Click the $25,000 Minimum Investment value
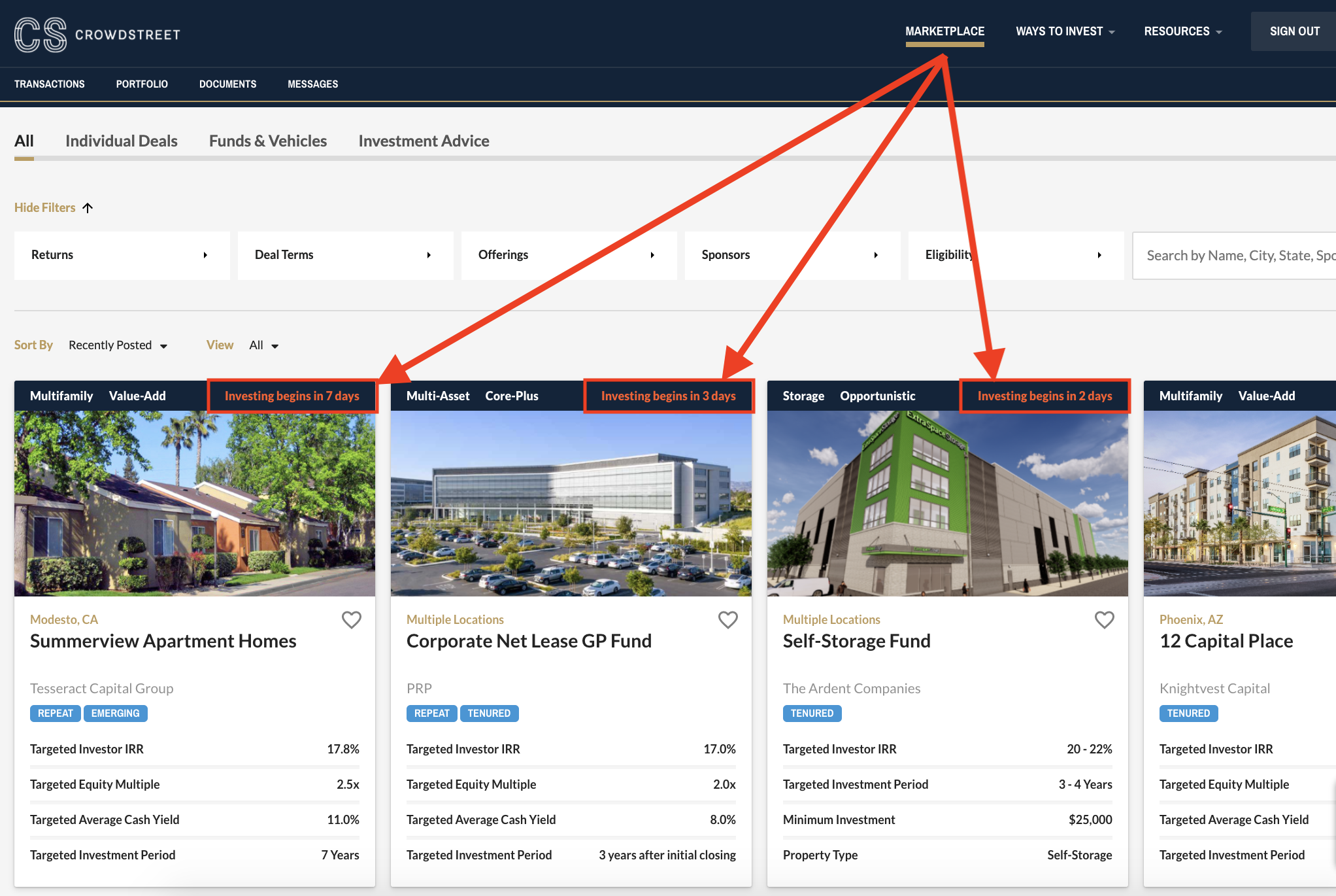Screen dimensions: 1336x896 coord(1090,819)
